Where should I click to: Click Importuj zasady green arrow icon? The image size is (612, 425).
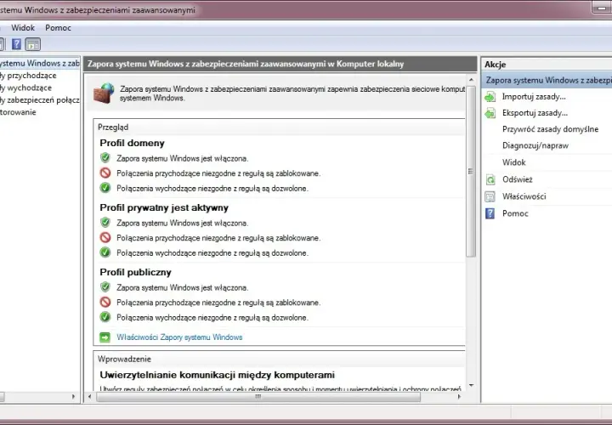click(x=490, y=96)
